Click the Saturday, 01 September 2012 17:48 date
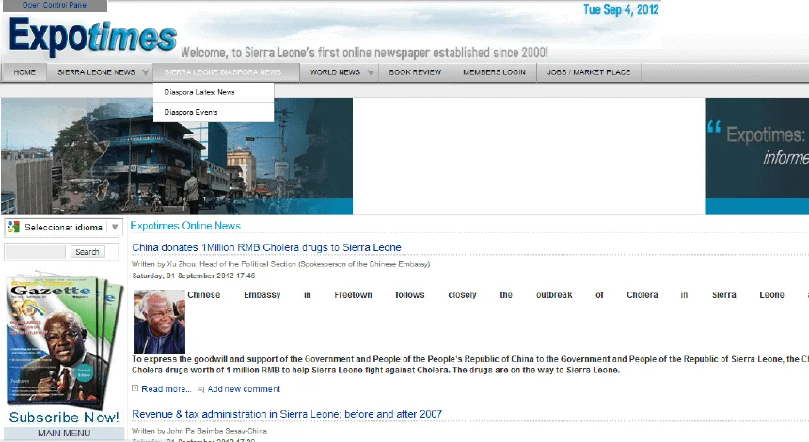 pyautogui.click(x=194, y=276)
